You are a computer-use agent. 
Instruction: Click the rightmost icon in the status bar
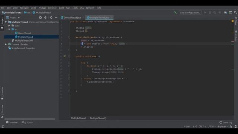(235, 127)
